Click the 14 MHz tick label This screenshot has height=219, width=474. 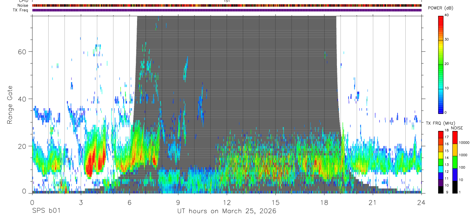coord(447,158)
